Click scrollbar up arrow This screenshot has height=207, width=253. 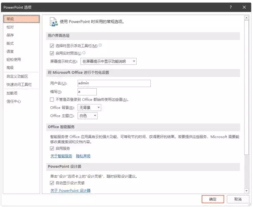coord(246,18)
